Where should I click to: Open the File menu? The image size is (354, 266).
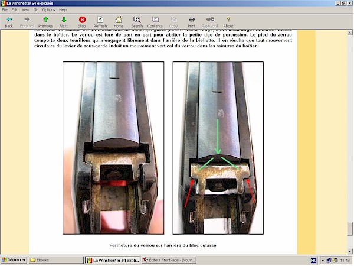coord(5,10)
